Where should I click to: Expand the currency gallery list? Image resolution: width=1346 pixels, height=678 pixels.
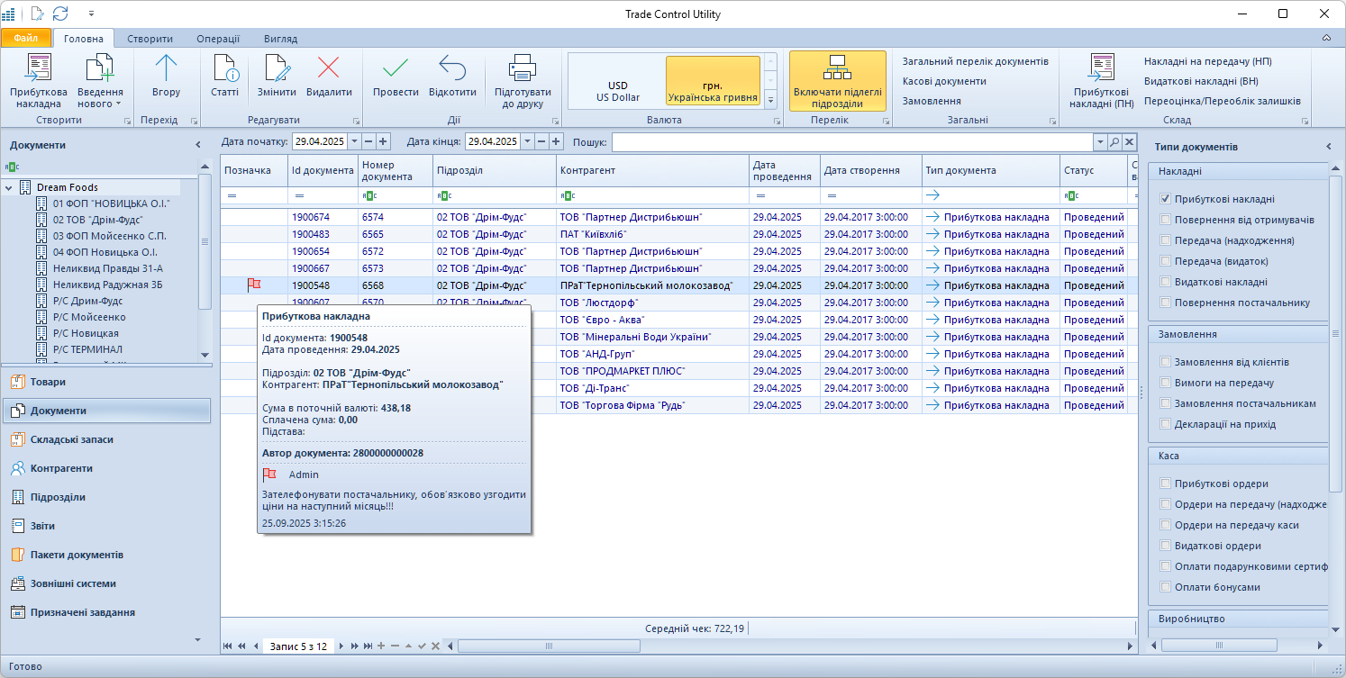coord(770,99)
